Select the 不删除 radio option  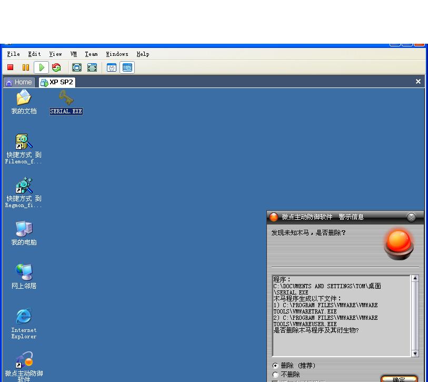pyautogui.click(x=286, y=374)
